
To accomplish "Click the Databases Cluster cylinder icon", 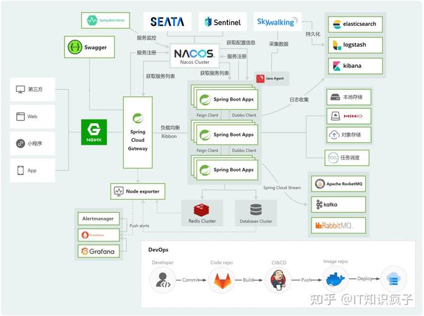I will pos(256,210).
